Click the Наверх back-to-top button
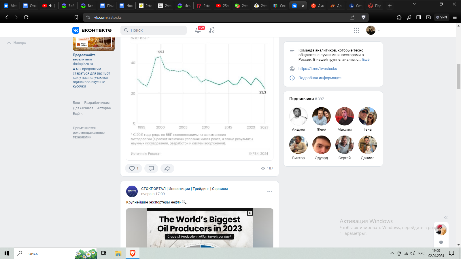Viewport: 461px width, 259px height. pyautogui.click(x=16, y=43)
